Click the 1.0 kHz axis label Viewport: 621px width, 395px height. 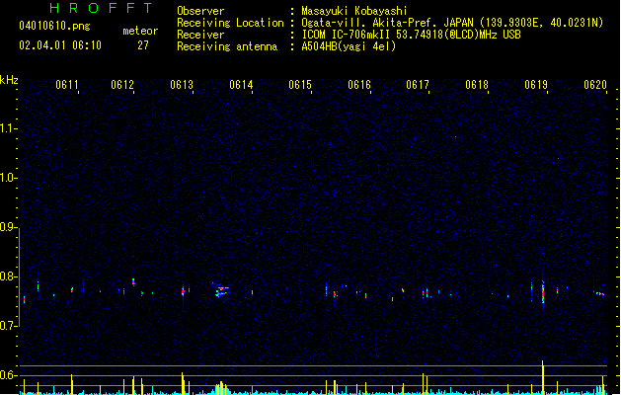point(8,178)
